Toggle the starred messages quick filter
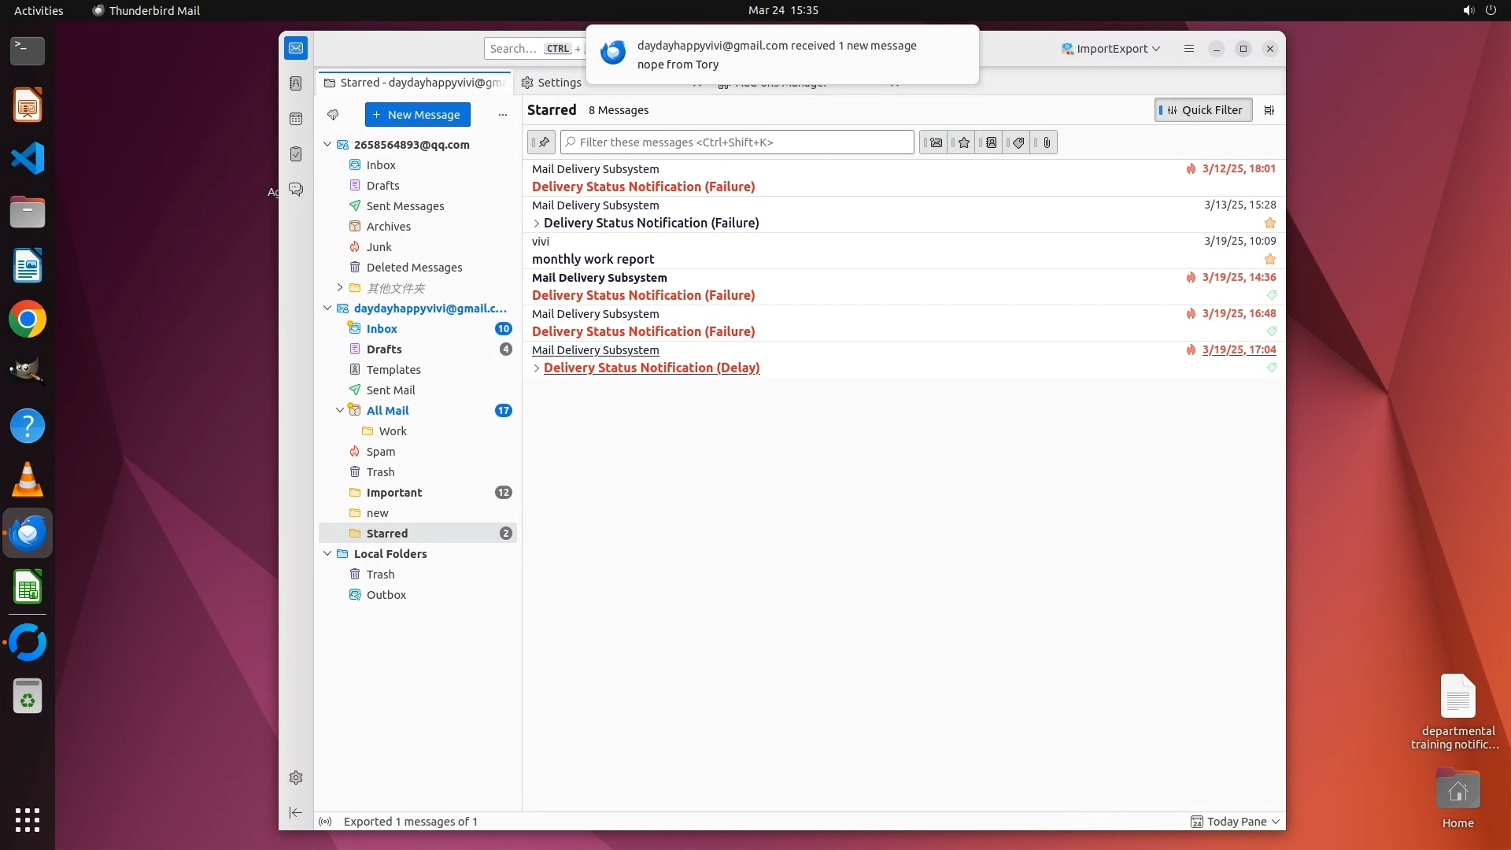1511x850 pixels. pos(962,142)
